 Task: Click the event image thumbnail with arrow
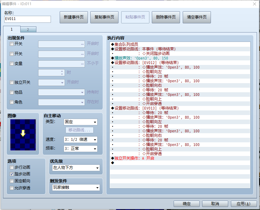pos(23,135)
